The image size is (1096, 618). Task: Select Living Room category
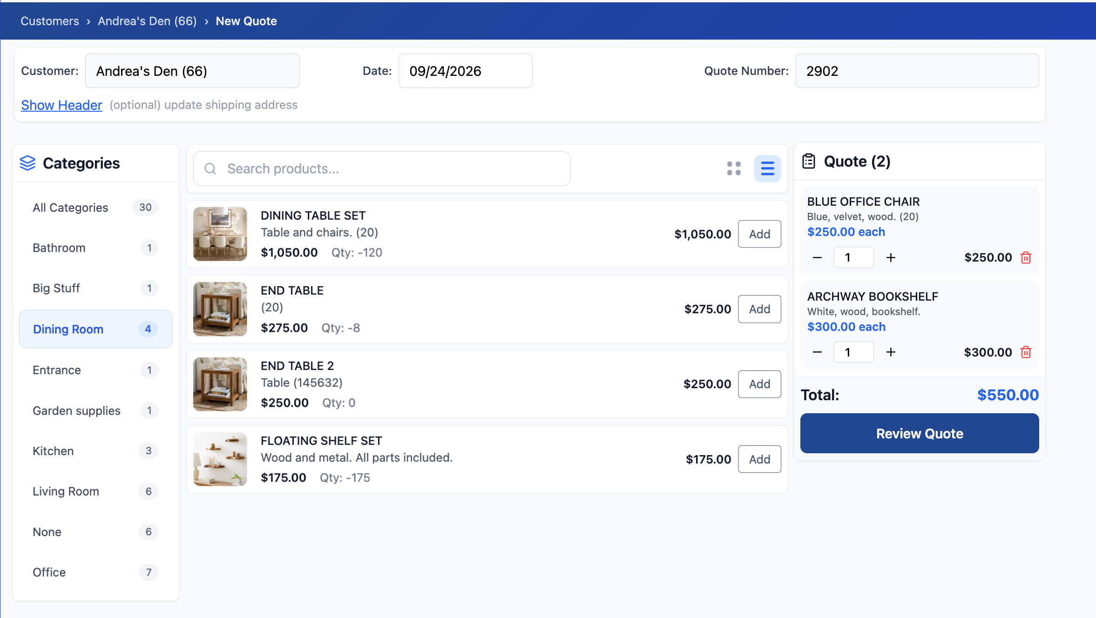[95, 491]
